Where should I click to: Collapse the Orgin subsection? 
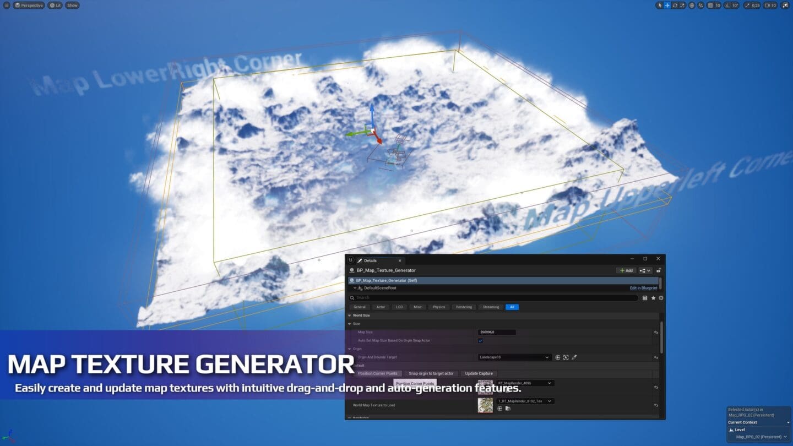(x=349, y=349)
